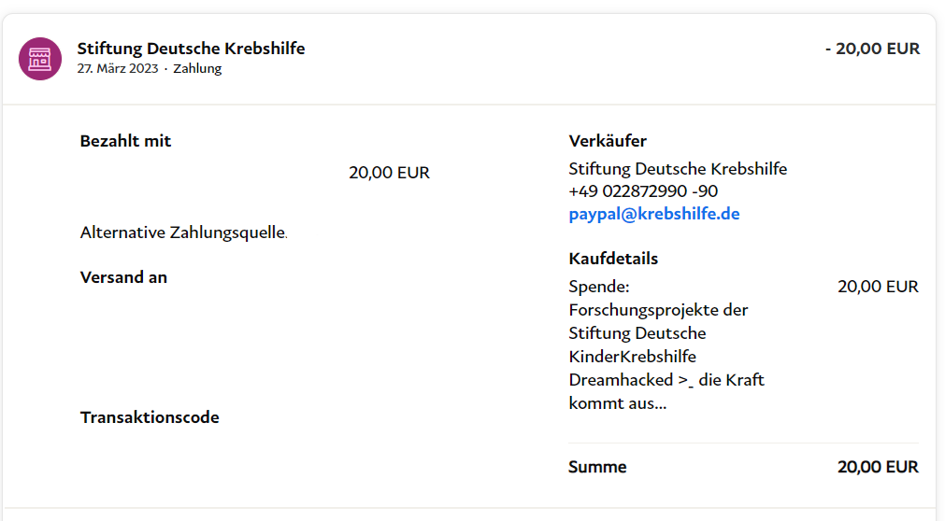
Task: Click the 20,00 EUR price beside Spende
Action: (878, 287)
